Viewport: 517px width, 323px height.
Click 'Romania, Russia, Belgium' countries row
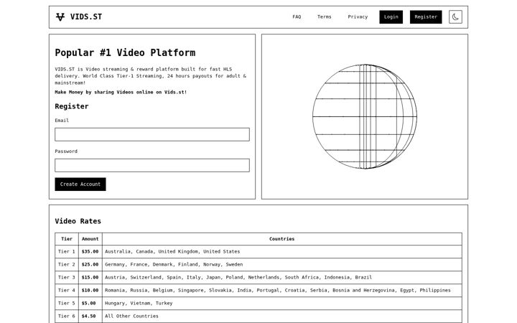click(x=282, y=291)
